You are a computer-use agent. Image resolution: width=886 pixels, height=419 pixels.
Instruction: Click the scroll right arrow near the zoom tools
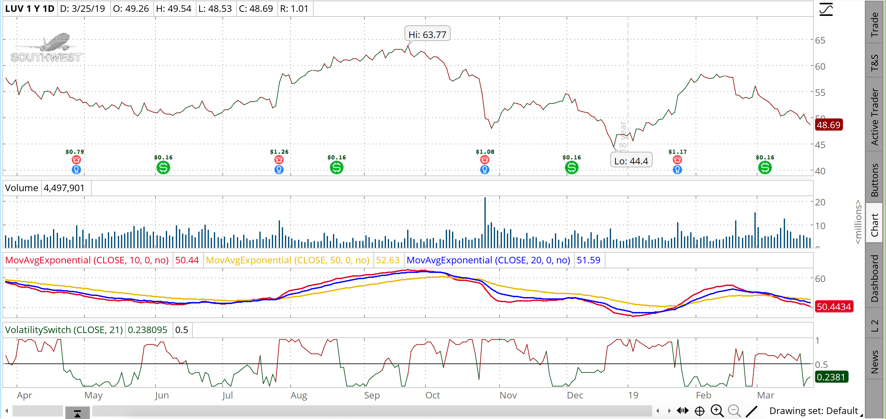tap(669, 410)
